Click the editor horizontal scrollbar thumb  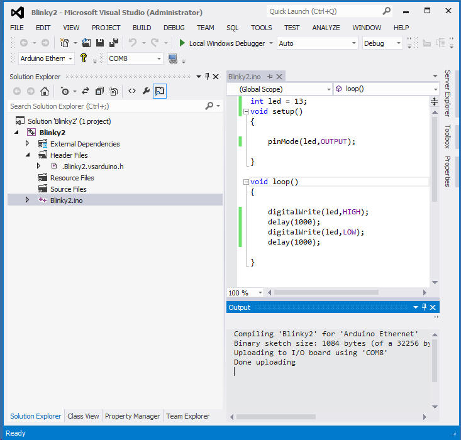click(x=326, y=292)
